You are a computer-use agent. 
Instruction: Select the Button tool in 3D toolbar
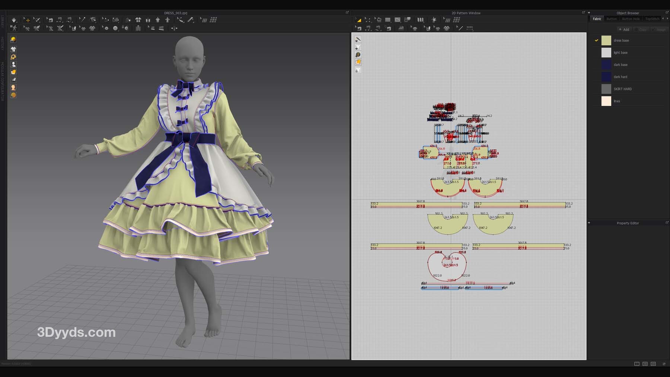(x=115, y=28)
